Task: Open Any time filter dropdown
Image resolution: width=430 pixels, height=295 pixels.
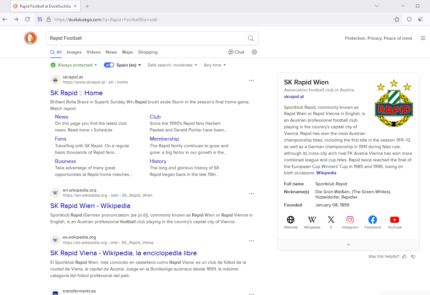Action: click(x=215, y=65)
